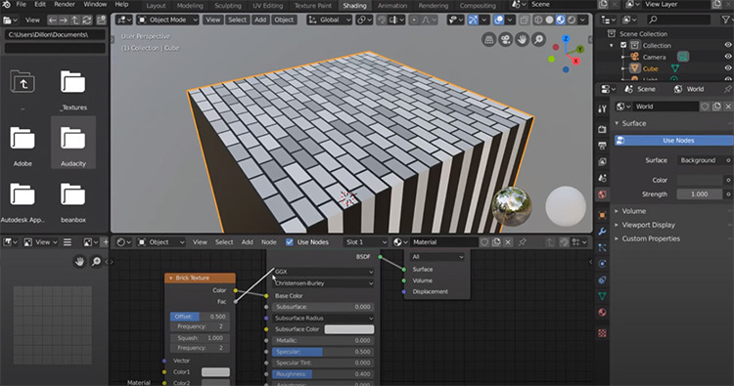The height and width of the screenshot is (386, 734).
Task: Select material preview viewport shading
Action: tap(561, 20)
